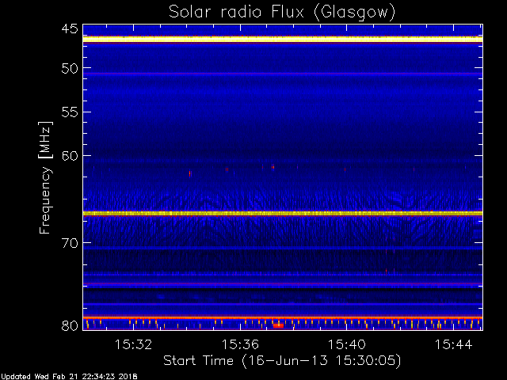Image resolution: width=507 pixels, height=380 pixels.
Task: Click the yellow interference band near 66 MHz
Action: [x=283, y=213]
